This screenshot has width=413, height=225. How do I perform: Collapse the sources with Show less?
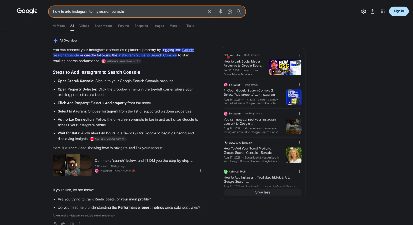pyautogui.click(x=263, y=192)
